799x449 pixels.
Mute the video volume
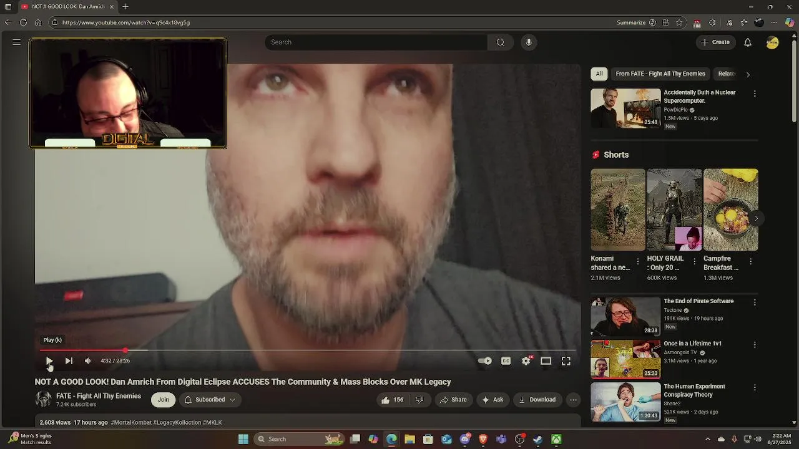[88, 360]
